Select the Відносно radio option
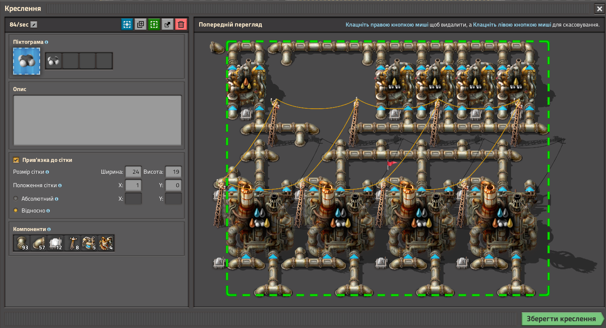The height and width of the screenshot is (328, 606). [x=16, y=210]
